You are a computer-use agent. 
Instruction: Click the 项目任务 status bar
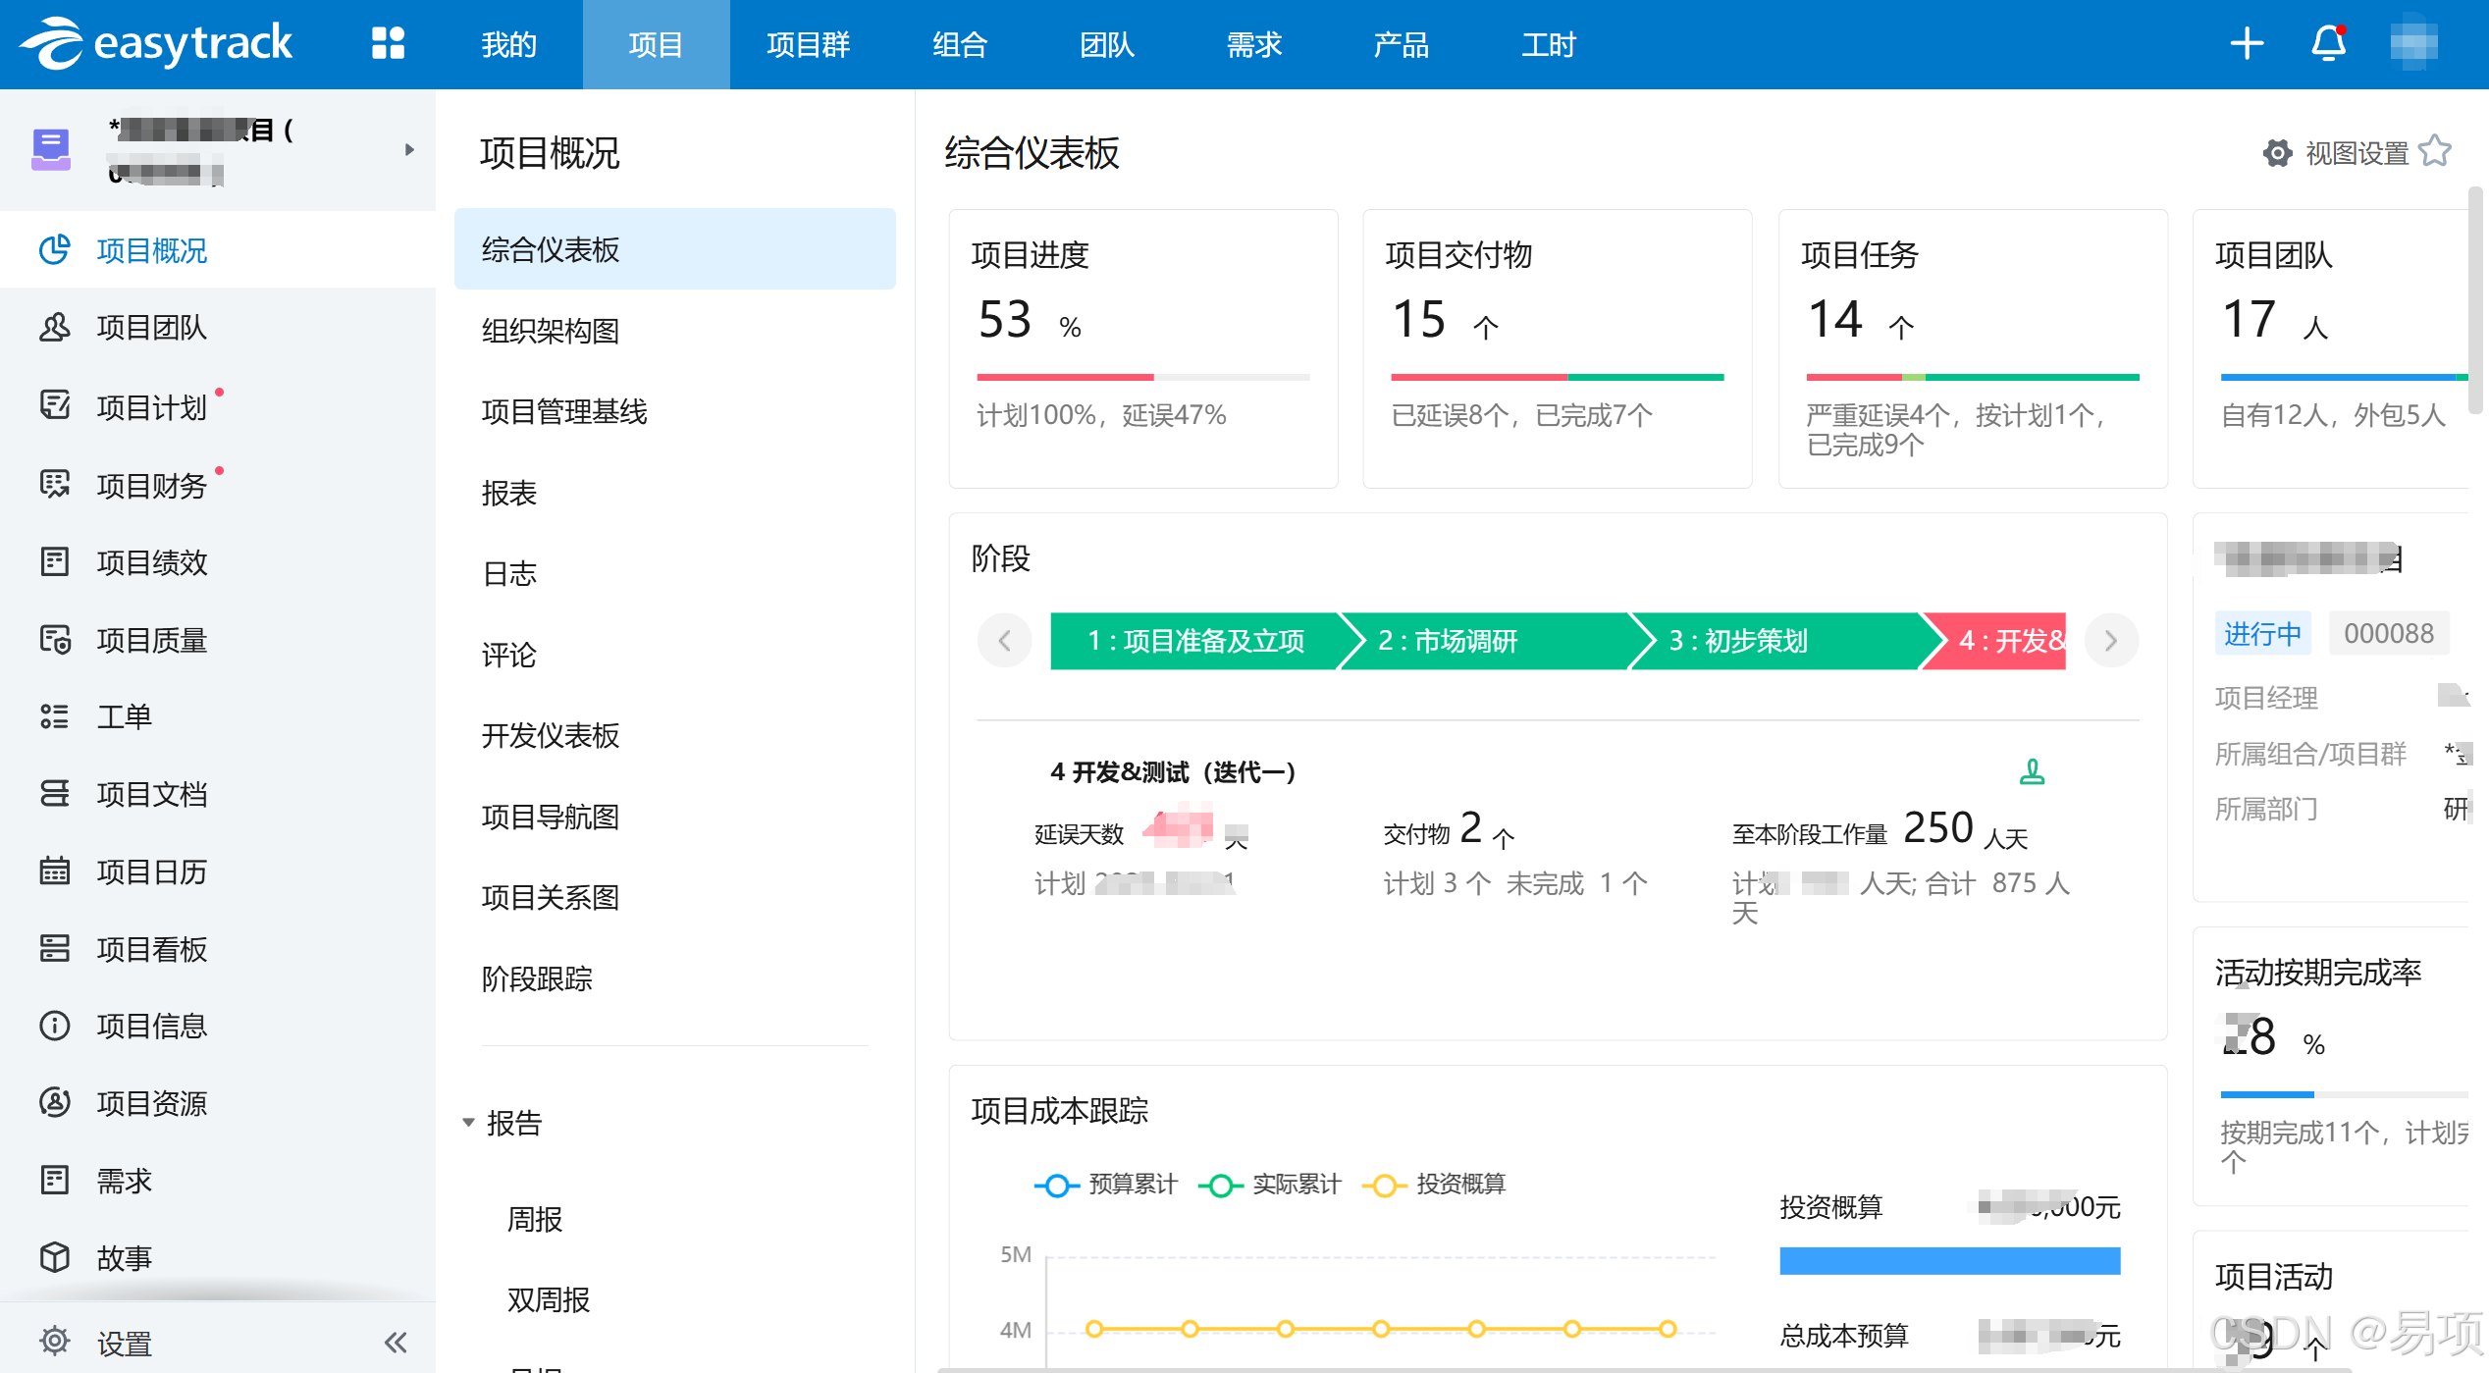click(1973, 377)
